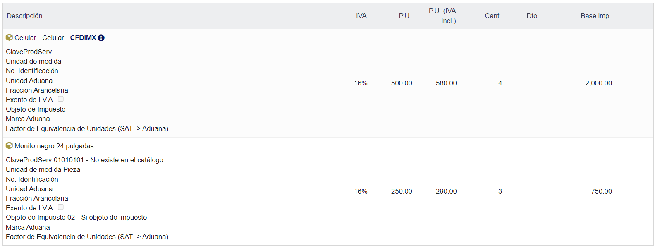Click the Dto. column header
Screen dimensions: 655x247
532,16
